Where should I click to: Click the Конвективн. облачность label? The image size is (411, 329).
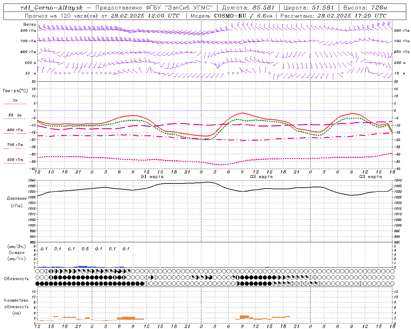16,303
